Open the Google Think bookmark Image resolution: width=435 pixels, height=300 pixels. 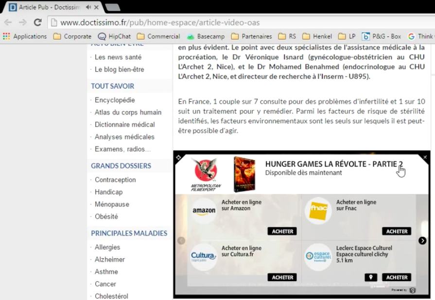point(421,36)
